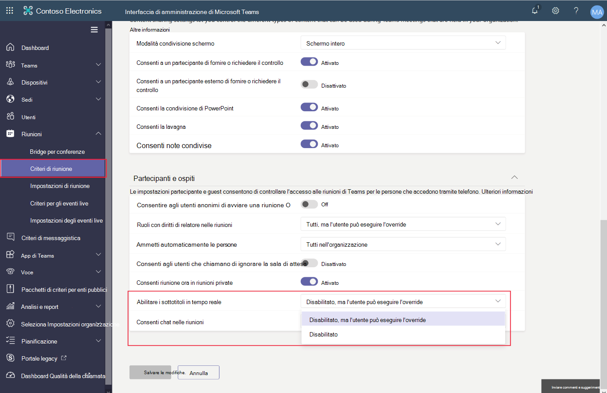Collapse the Partecipanti e ospiti section
This screenshot has height=393, width=607.
pyautogui.click(x=514, y=177)
